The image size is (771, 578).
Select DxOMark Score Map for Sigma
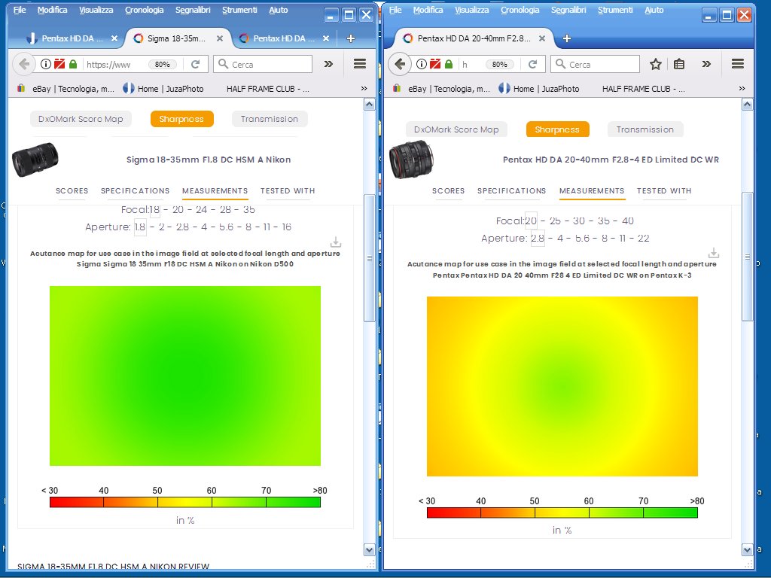pyautogui.click(x=81, y=119)
